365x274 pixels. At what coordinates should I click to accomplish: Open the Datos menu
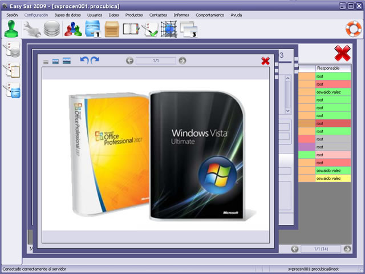[113, 15]
